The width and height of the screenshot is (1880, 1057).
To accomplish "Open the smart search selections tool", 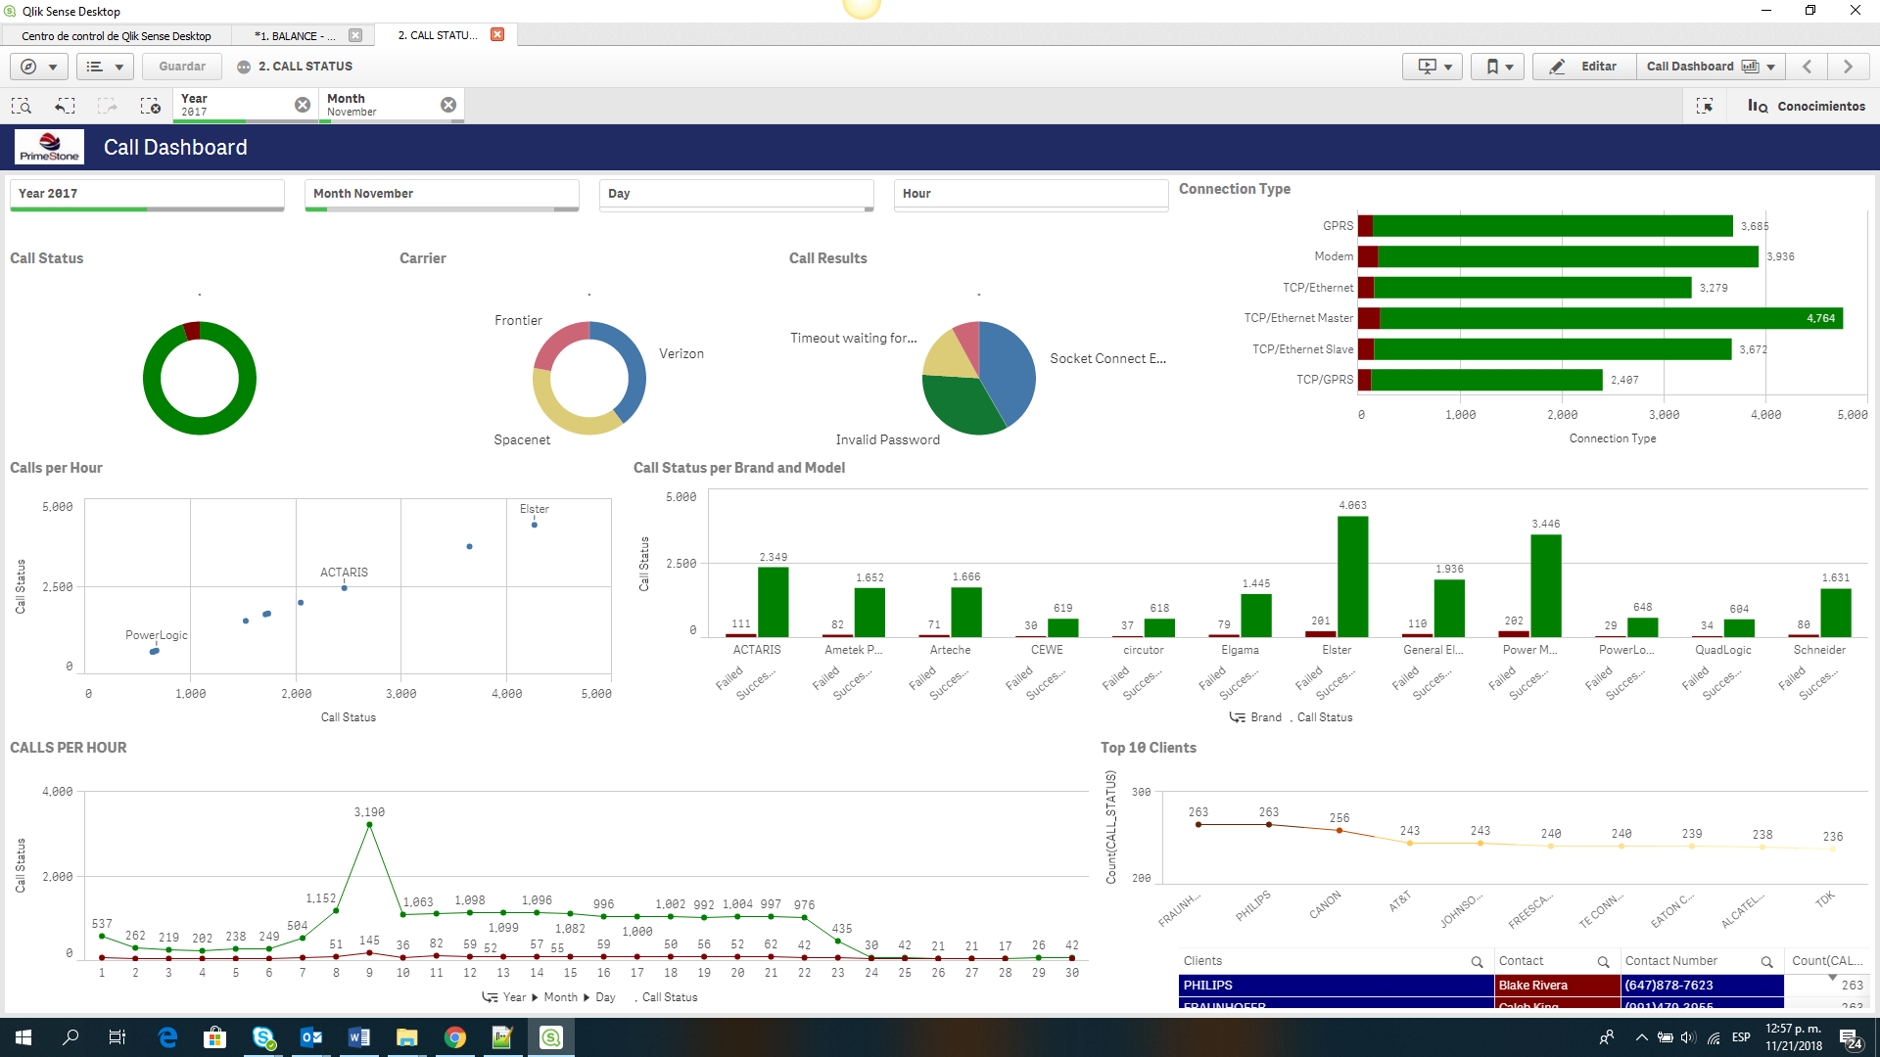I will [x=22, y=106].
